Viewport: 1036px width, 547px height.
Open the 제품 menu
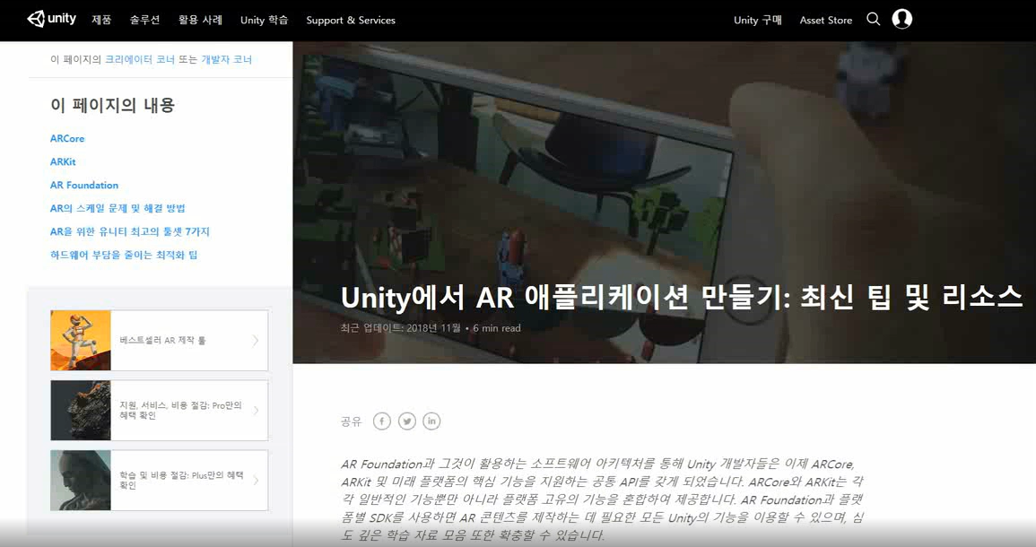pyautogui.click(x=102, y=20)
